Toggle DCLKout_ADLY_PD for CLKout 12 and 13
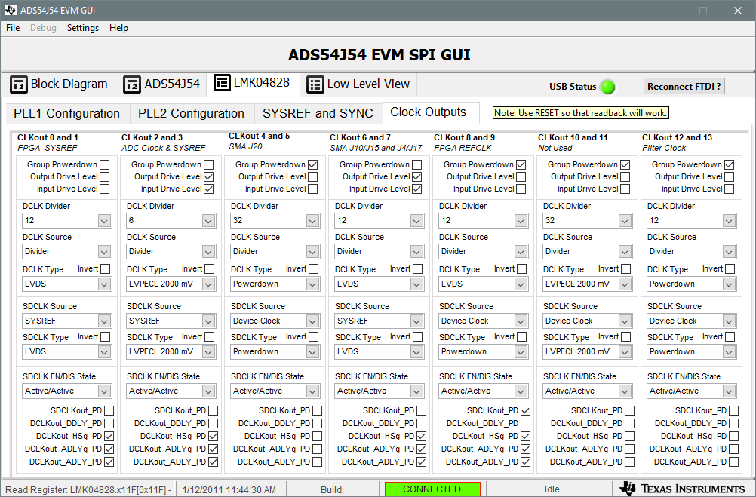 pyautogui.click(x=734, y=462)
